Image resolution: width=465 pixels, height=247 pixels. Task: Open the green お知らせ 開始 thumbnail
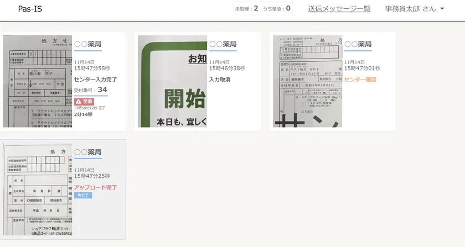coord(172,81)
